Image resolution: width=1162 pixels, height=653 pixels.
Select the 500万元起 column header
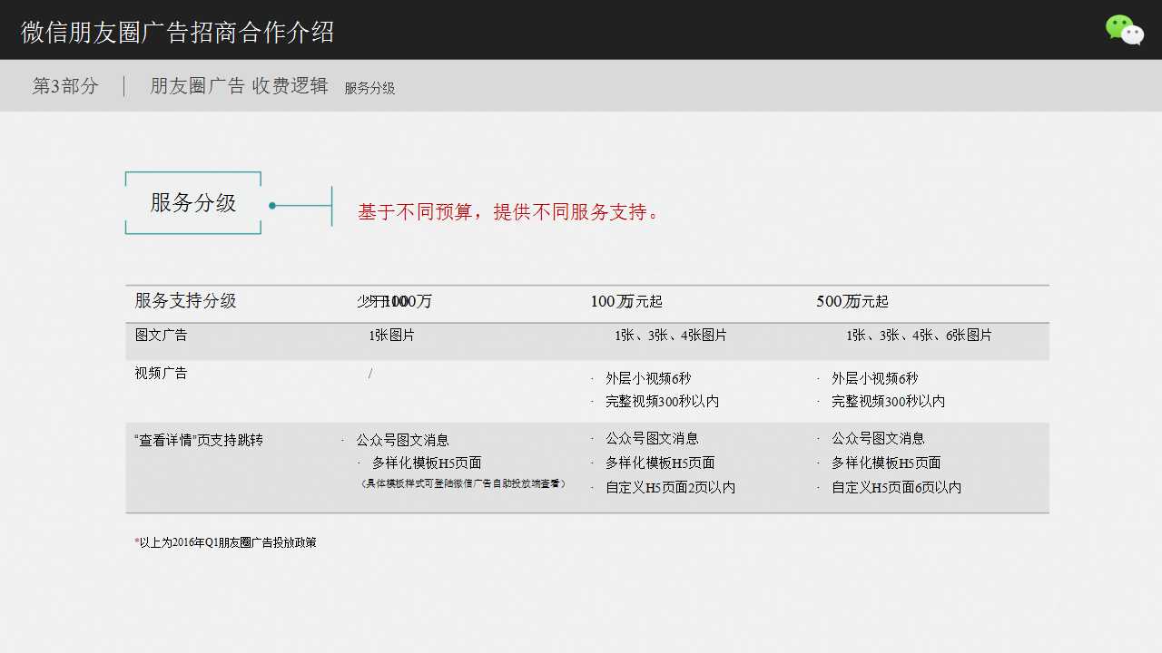point(852,301)
